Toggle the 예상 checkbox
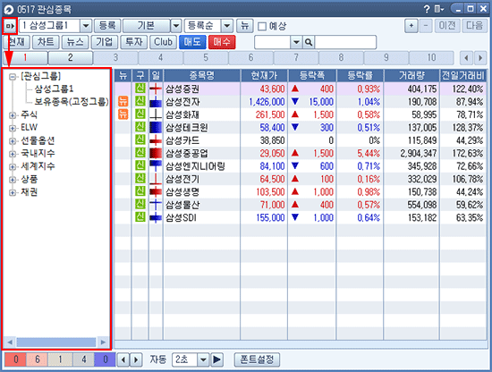 pyautogui.click(x=262, y=26)
